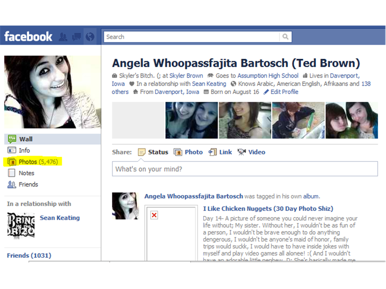Click the Facebook logo
386x289 pixels.
tap(28, 37)
